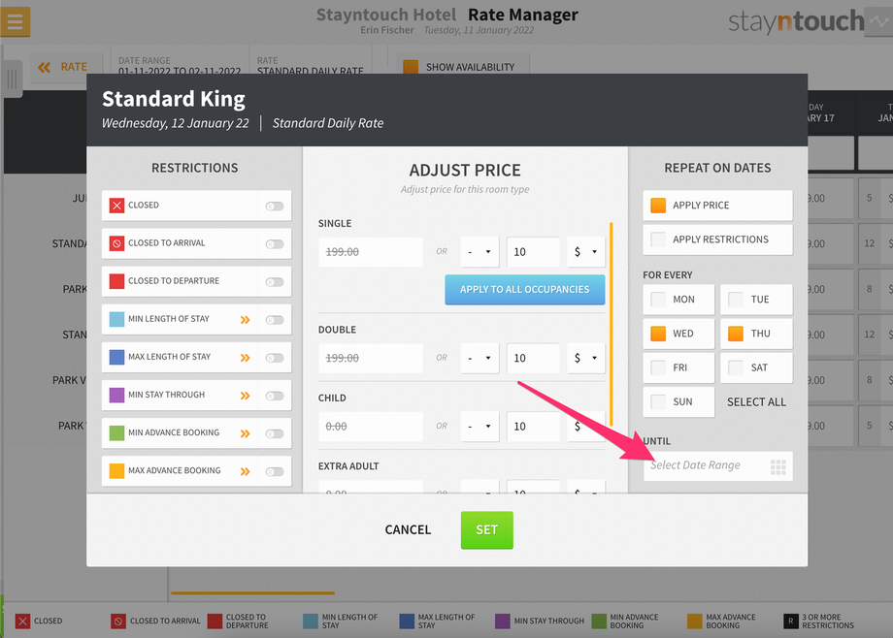Image resolution: width=893 pixels, height=638 pixels.
Task: Click Select Date Range until field
Action: click(717, 465)
